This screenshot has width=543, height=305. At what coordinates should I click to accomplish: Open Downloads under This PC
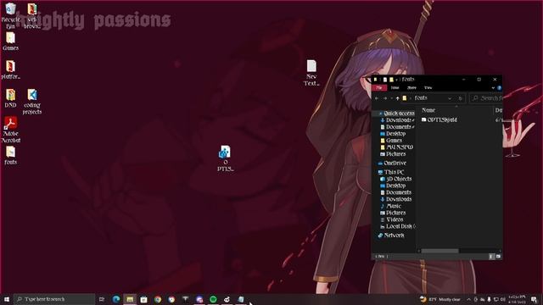[396, 199]
